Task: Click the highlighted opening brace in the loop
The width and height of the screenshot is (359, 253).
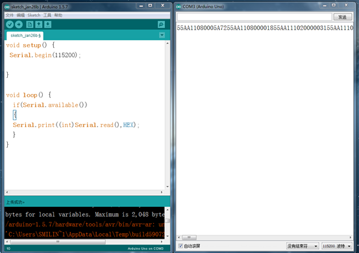Action: click(15, 115)
